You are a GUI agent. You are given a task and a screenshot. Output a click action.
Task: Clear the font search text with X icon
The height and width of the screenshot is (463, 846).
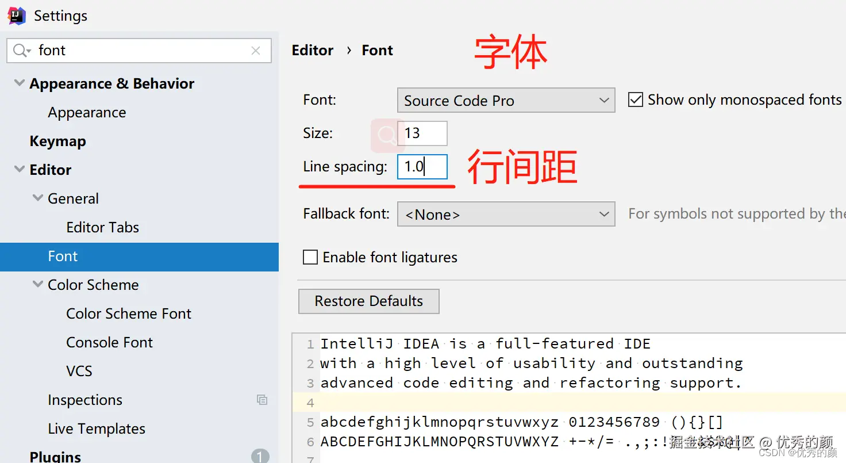click(x=256, y=51)
